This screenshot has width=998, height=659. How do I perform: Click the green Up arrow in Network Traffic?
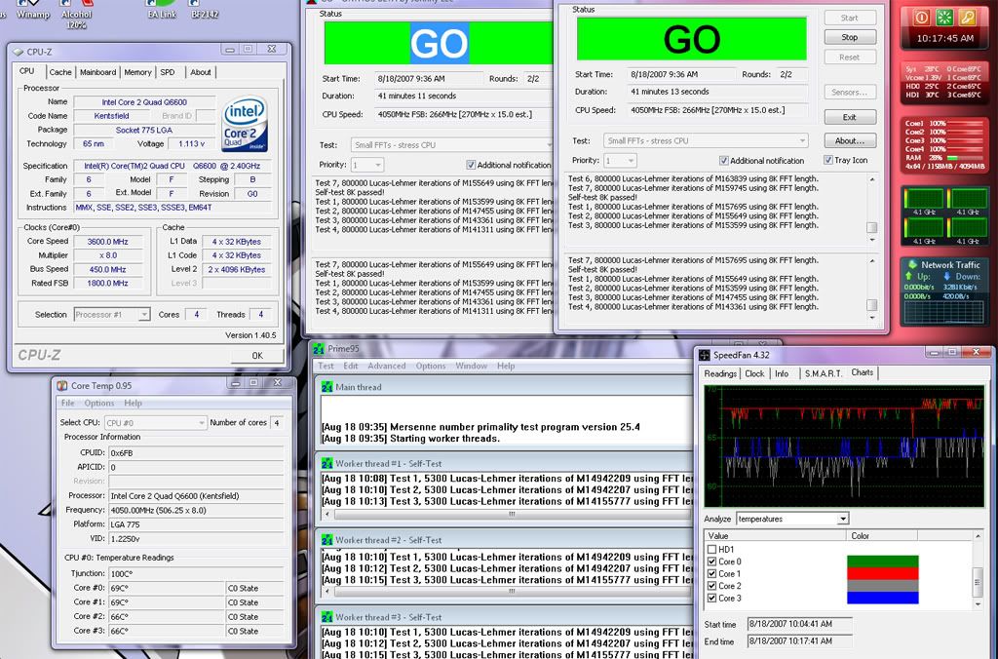click(909, 276)
